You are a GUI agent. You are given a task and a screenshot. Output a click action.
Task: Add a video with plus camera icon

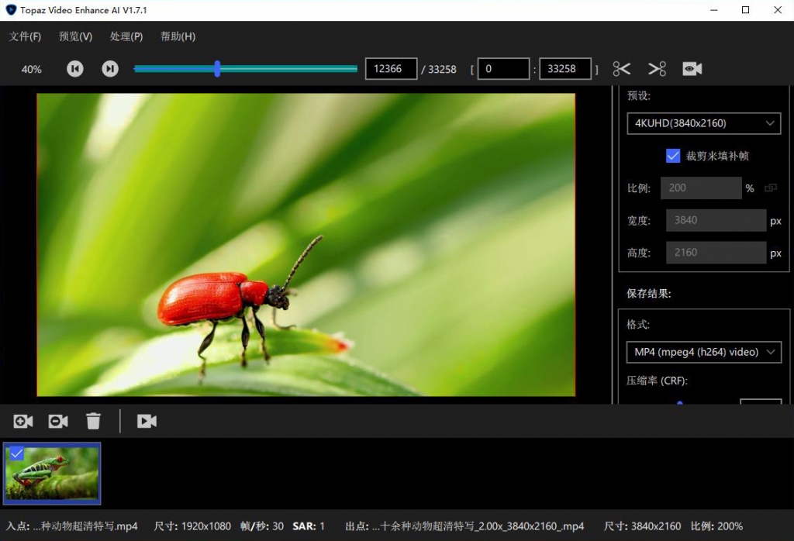coord(23,421)
